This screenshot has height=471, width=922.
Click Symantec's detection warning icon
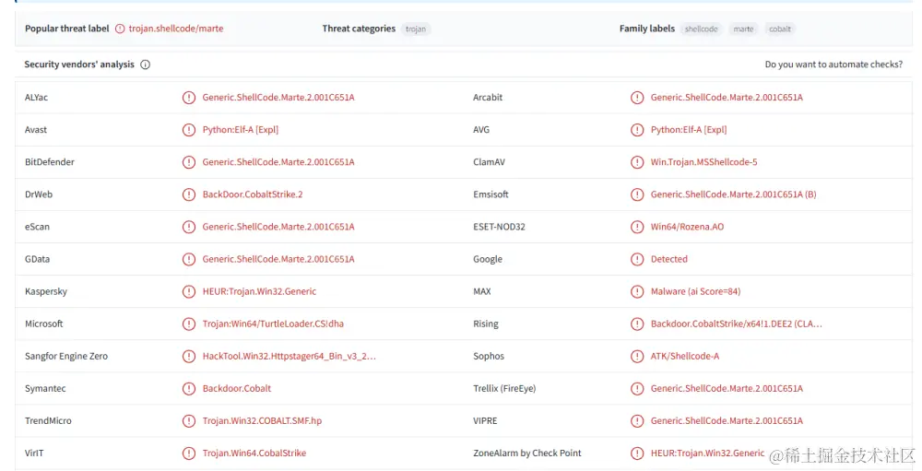(189, 389)
